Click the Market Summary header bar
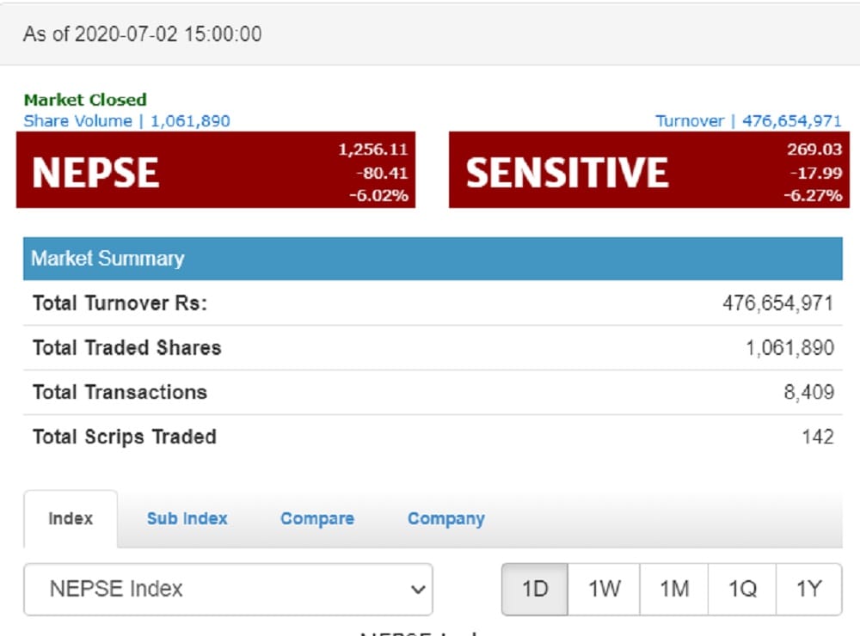Image resolution: width=860 pixels, height=636 pixels. [x=433, y=259]
